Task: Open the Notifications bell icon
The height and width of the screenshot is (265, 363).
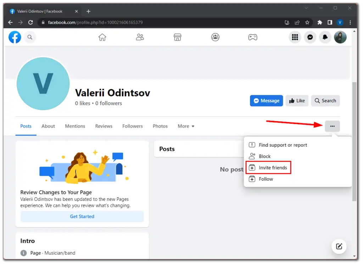Action: [x=325, y=37]
